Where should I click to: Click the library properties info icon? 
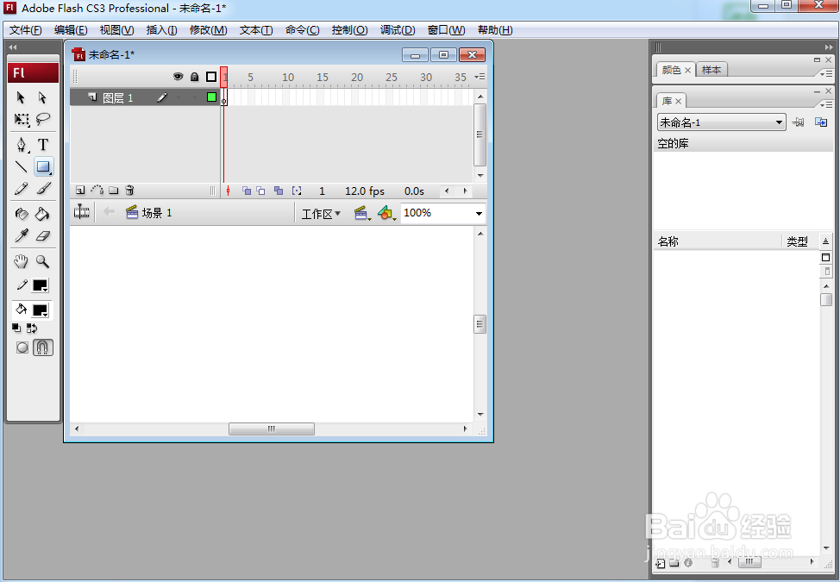[688, 563]
